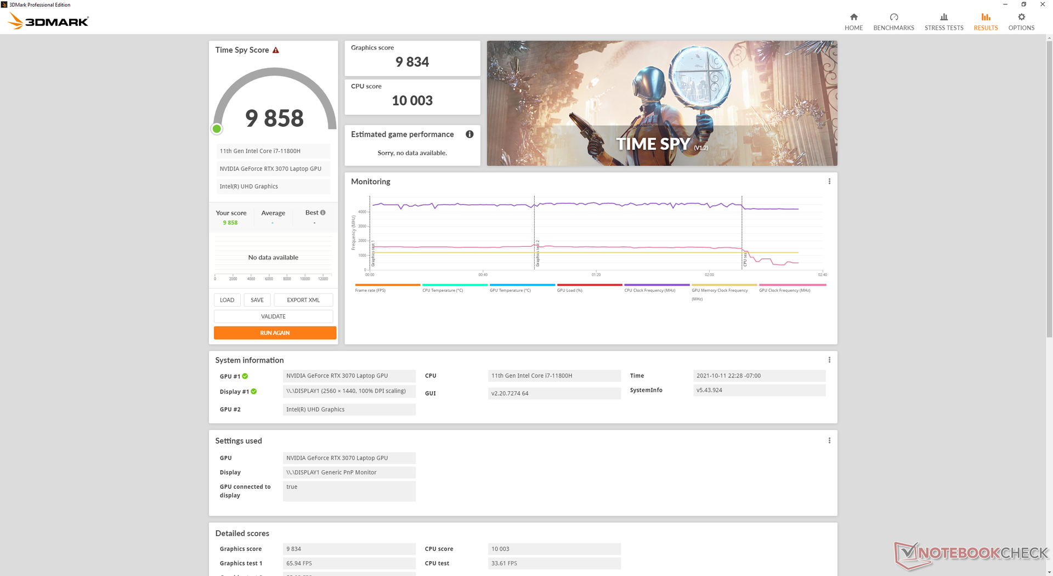Toggle GPU Memory Clock Frequency legend
This screenshot has height=576, width=1053.
click(x=724, y=292)
